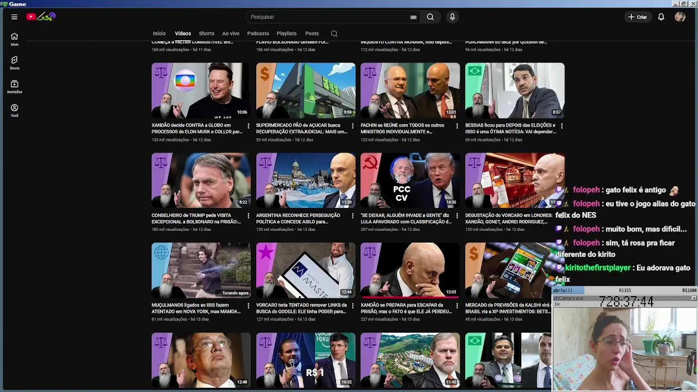This screenshot has width=698, height=392.
Task: Play R$ 1 Economic Forum thumbnail 16:32
Action: point(306,360)
